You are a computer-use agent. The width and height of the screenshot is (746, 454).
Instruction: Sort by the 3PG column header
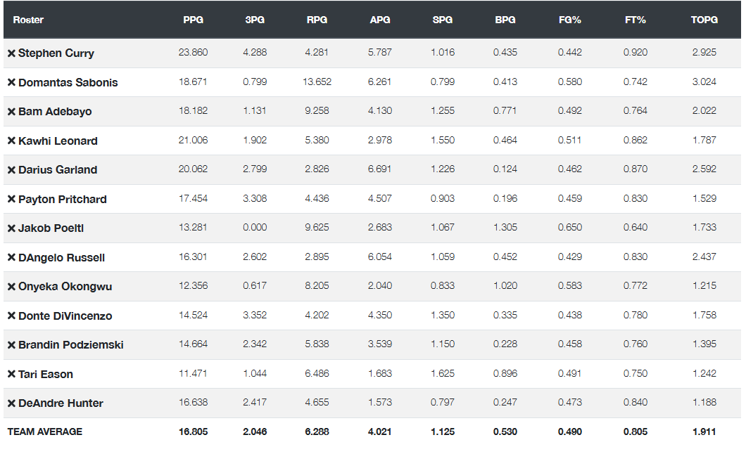point(255,20)
